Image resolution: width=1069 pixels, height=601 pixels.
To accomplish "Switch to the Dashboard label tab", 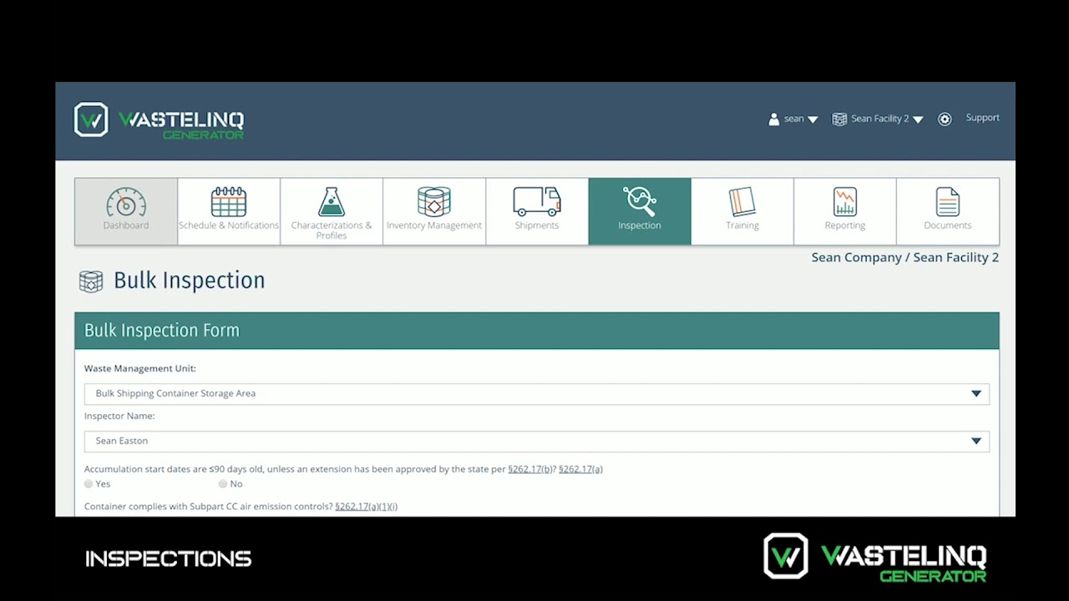I will pyautogui.click(x=126, y=225).
